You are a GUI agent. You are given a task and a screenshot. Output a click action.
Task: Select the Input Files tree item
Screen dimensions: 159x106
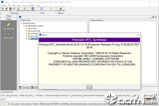[33, 28]
